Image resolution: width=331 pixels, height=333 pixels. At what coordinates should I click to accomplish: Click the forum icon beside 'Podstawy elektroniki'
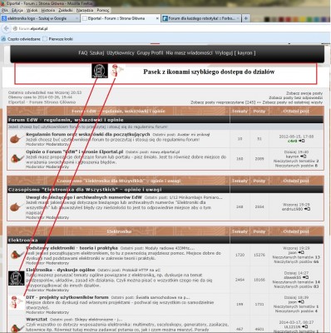pos(17,254)
